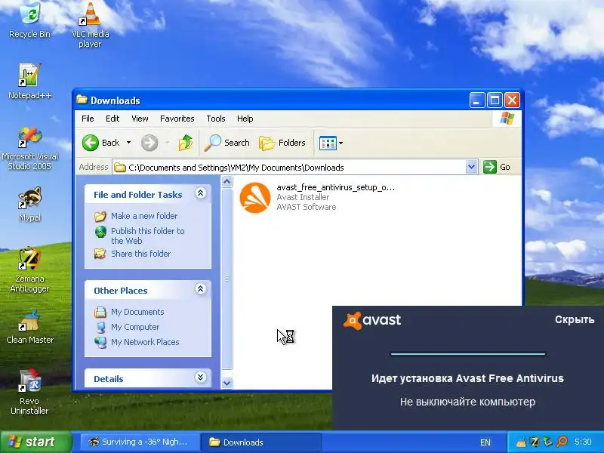Click the task pane scrollbar thumb

pyautogui.click(x=227, y=278)
